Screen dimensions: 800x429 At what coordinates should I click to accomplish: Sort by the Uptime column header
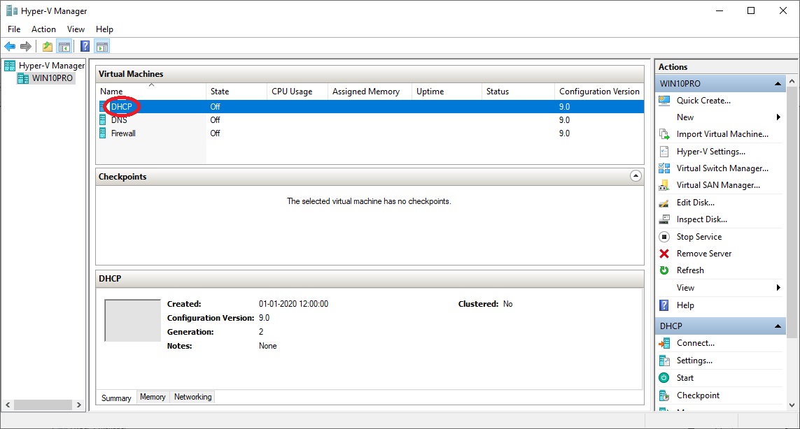tap(447, 92)
